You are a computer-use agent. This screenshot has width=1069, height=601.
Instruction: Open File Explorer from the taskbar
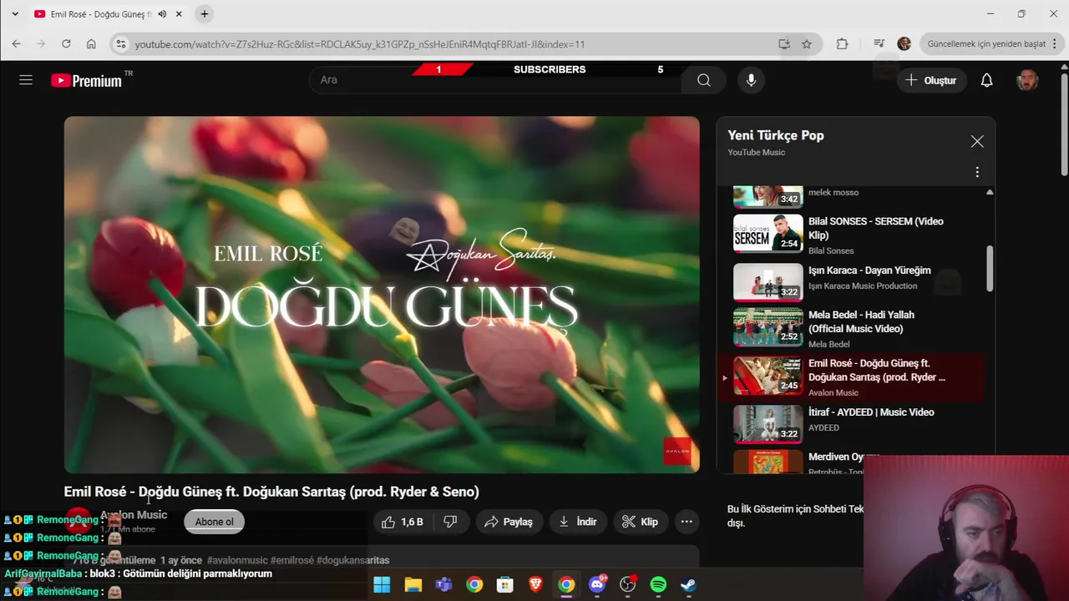[413, 584]
